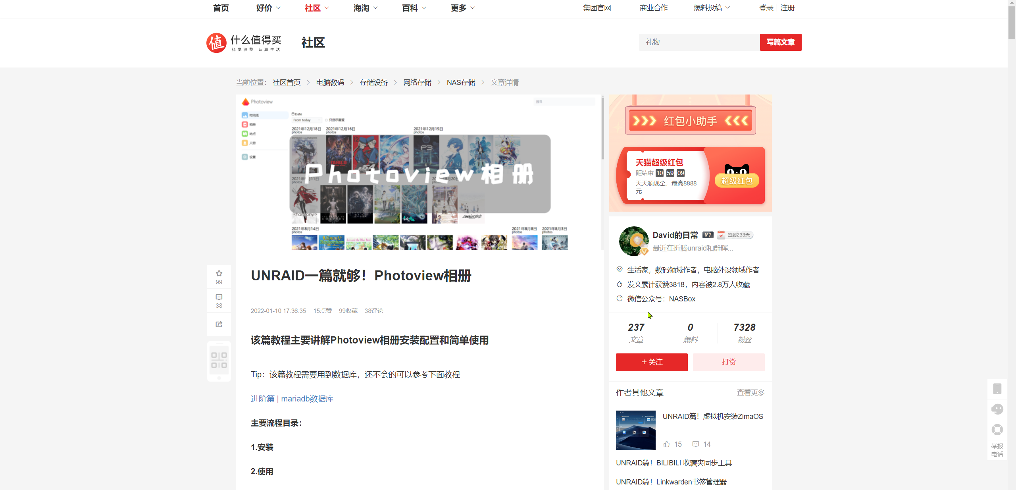Click 登录 to sign in
Viewport: 1016px width, 490px height.
pos(766,8)
